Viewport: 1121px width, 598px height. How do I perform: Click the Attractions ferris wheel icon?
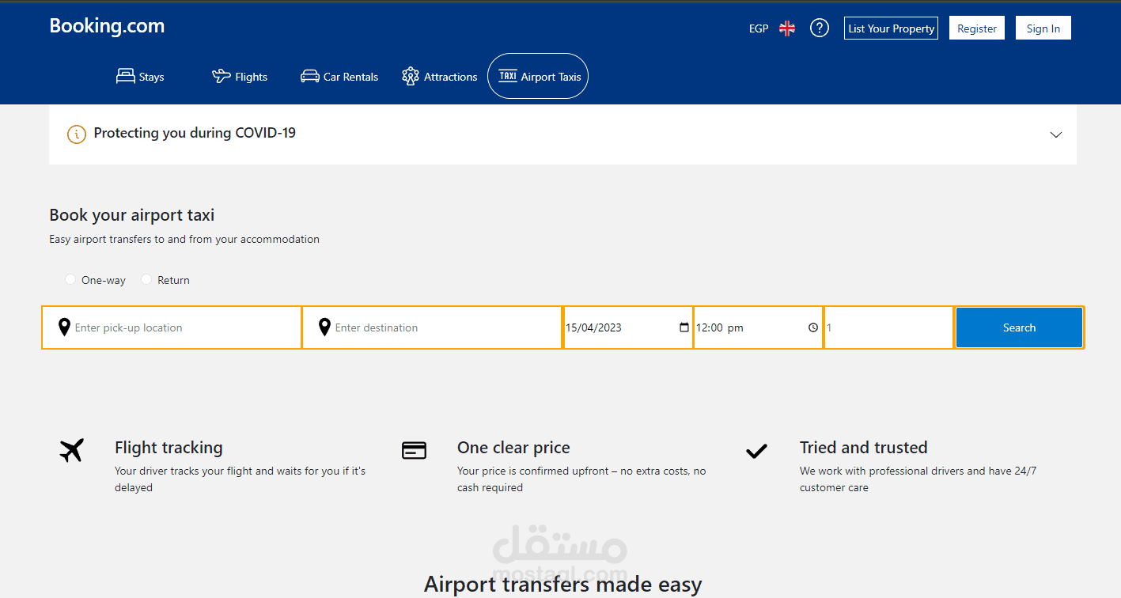[411, 75]
